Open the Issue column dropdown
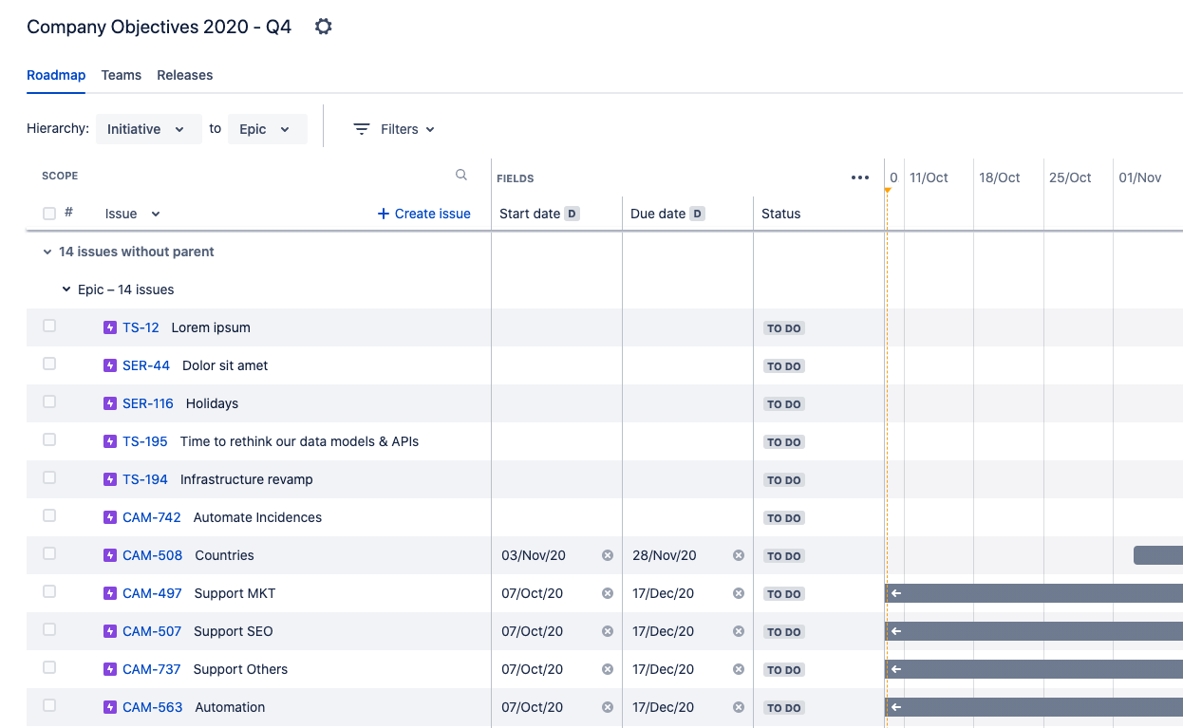This screenshot has width=1183, height=728. pyautogui.click(x=133, y=214)
